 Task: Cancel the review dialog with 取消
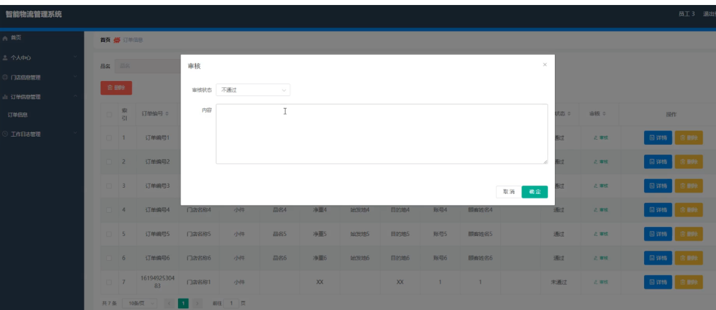(509, 192)
